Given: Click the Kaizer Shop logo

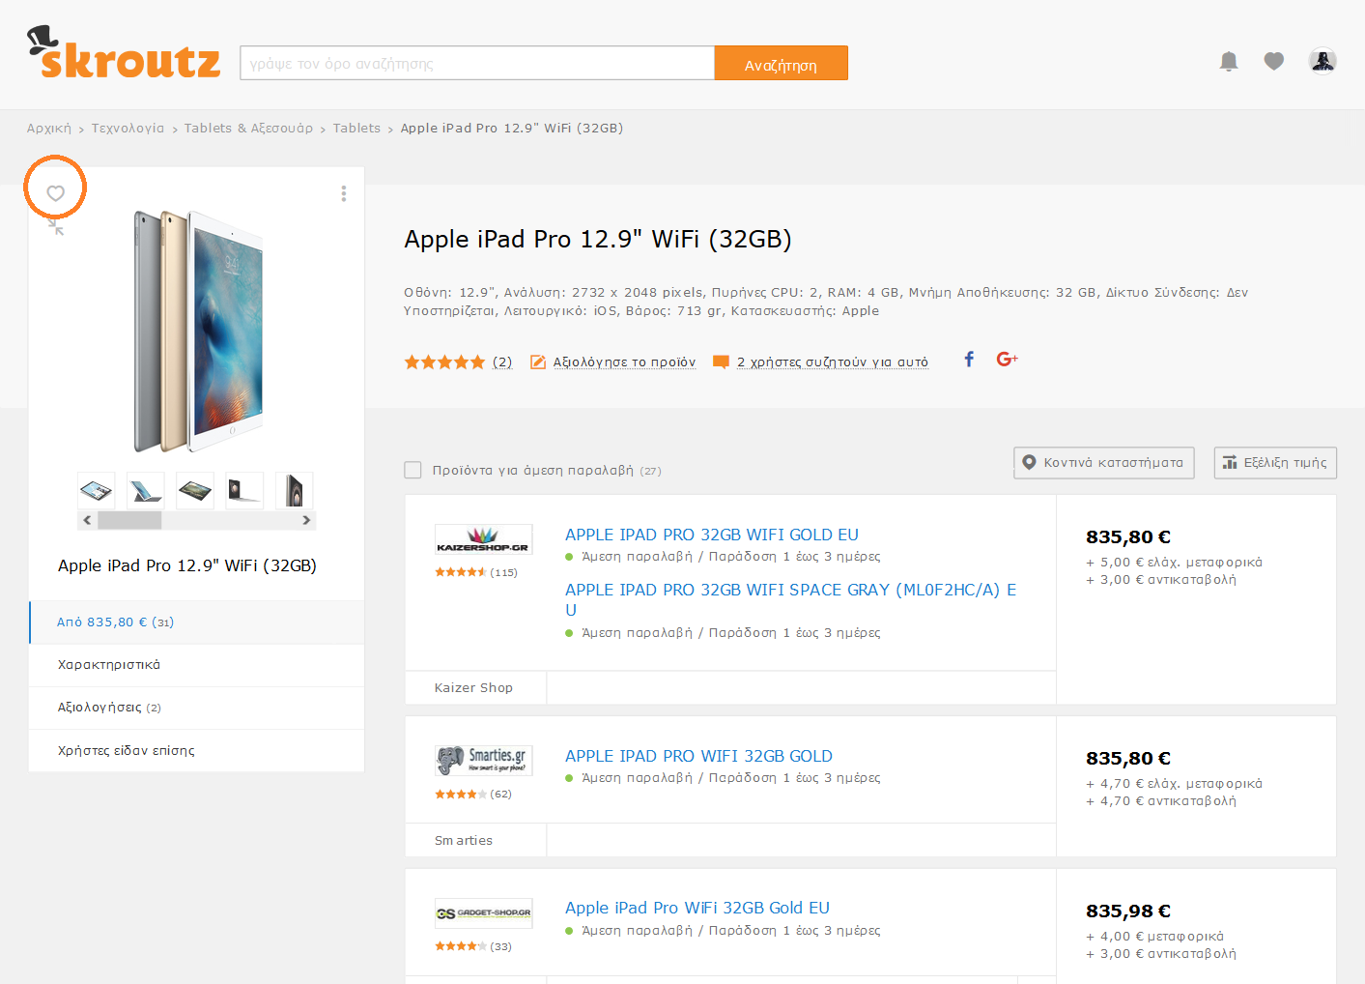Looking at the screenshot, I should (483, 539).
